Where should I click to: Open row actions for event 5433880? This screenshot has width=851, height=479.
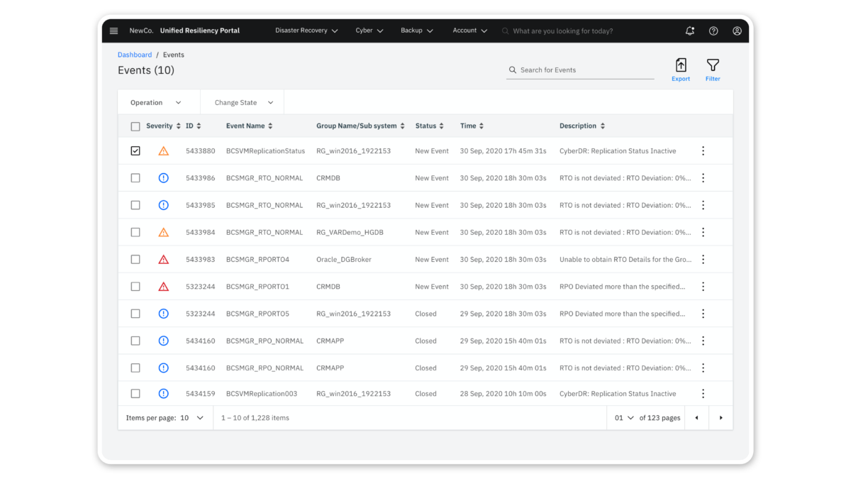coord(703,151)
